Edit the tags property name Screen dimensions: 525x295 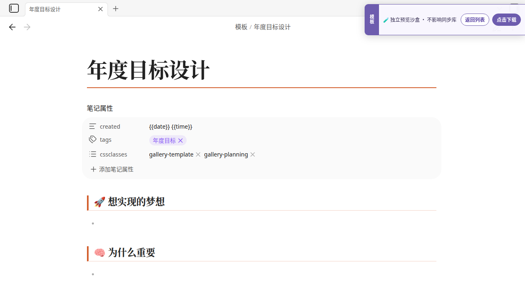point(105,140)
